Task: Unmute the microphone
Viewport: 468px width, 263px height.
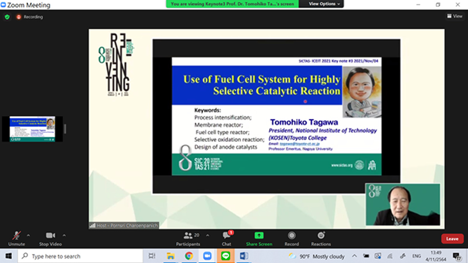Action: click(x=16, y=238)
